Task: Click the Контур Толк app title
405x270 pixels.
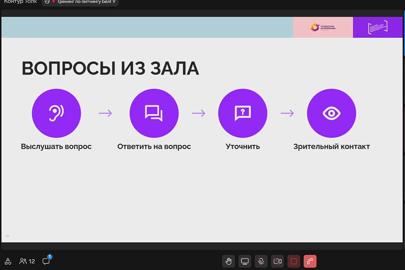Action: [x=20, y=2]
